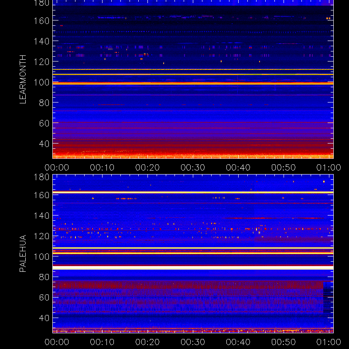Screen dimensions: 349x349
Task: Click the PALEHUA axis title
Action: coord(23,253)
